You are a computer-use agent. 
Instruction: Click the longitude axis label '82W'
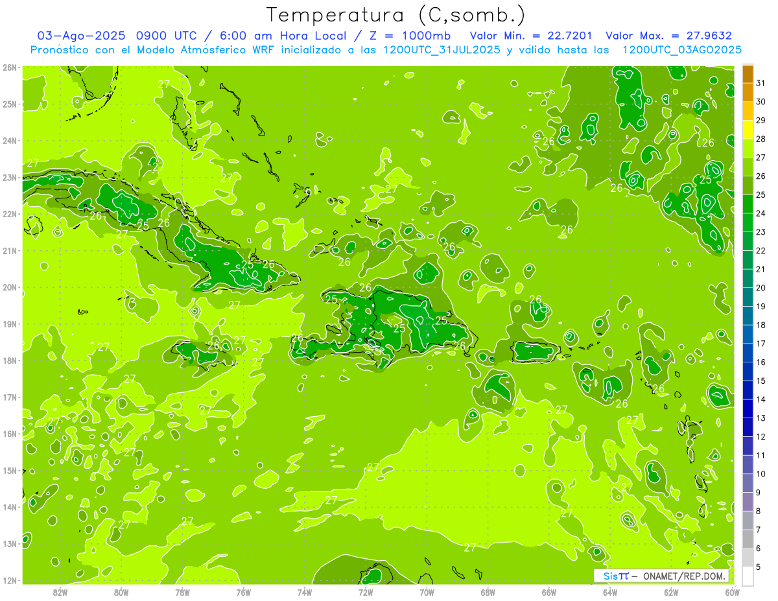60,592
